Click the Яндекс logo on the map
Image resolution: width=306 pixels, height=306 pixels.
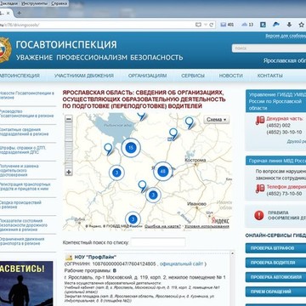click(x=220, y=220)
